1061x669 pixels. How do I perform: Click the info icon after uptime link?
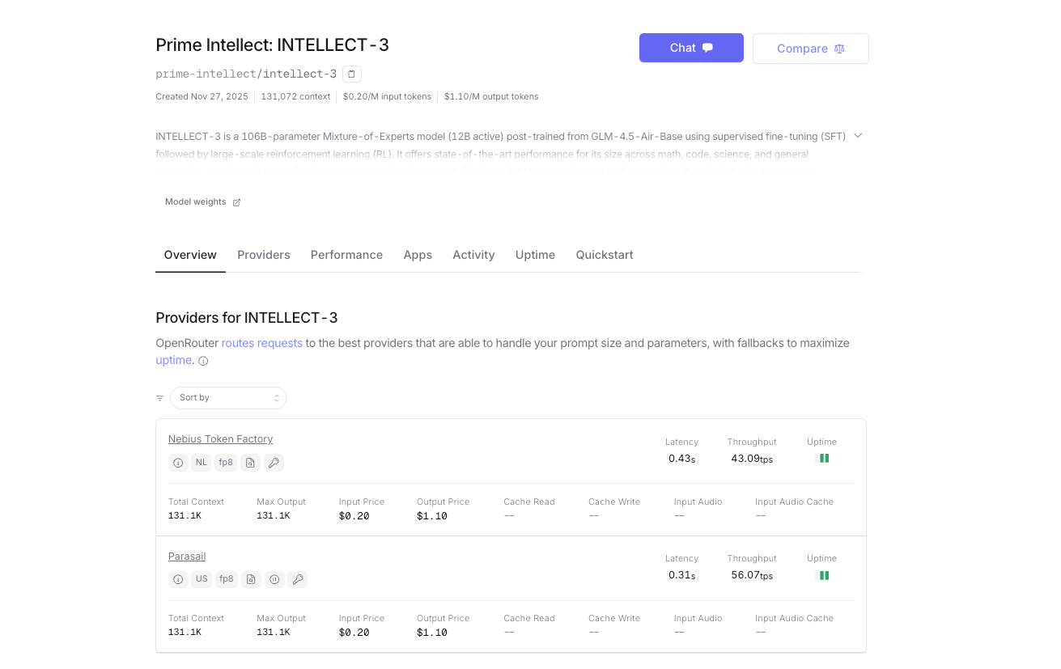[x=203, y=361]
